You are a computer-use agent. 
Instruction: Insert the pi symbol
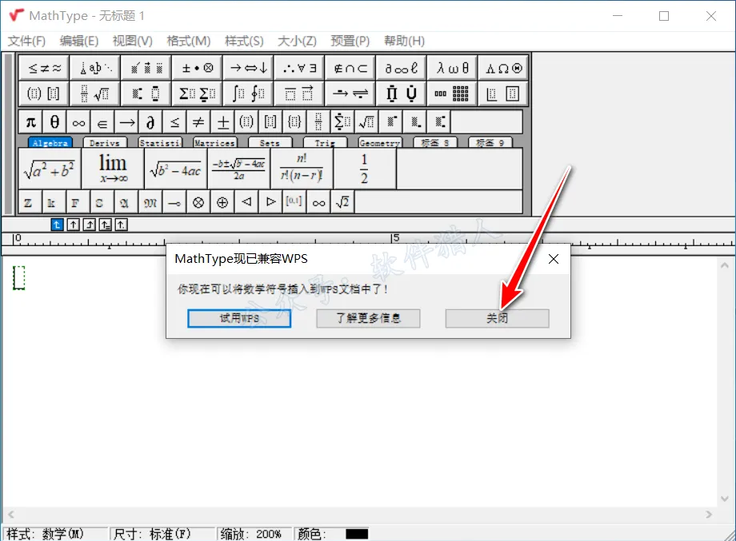tap(30, 122)
